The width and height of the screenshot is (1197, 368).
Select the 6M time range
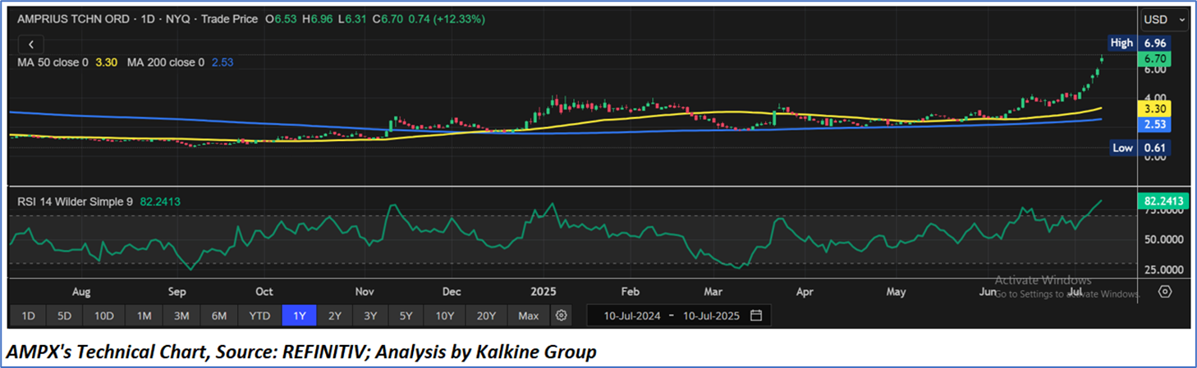click(x=219, y=316)
